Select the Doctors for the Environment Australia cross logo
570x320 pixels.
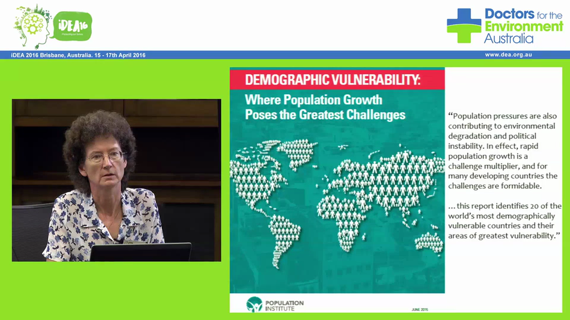point(463,24)
